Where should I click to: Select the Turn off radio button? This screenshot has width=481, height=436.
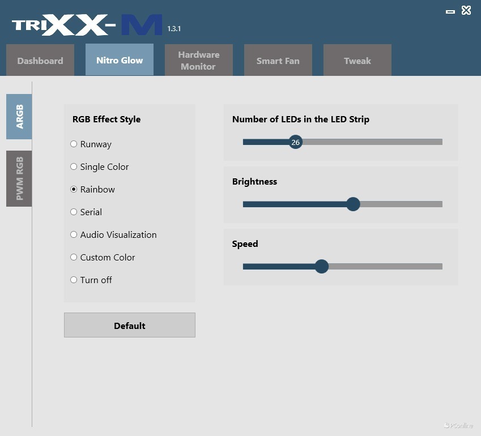pos(74,280)
